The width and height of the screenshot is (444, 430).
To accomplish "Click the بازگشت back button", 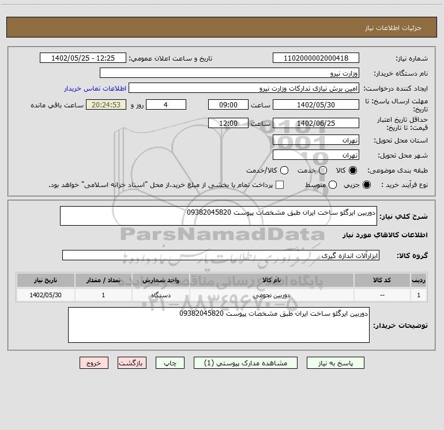I will (132, 363).
